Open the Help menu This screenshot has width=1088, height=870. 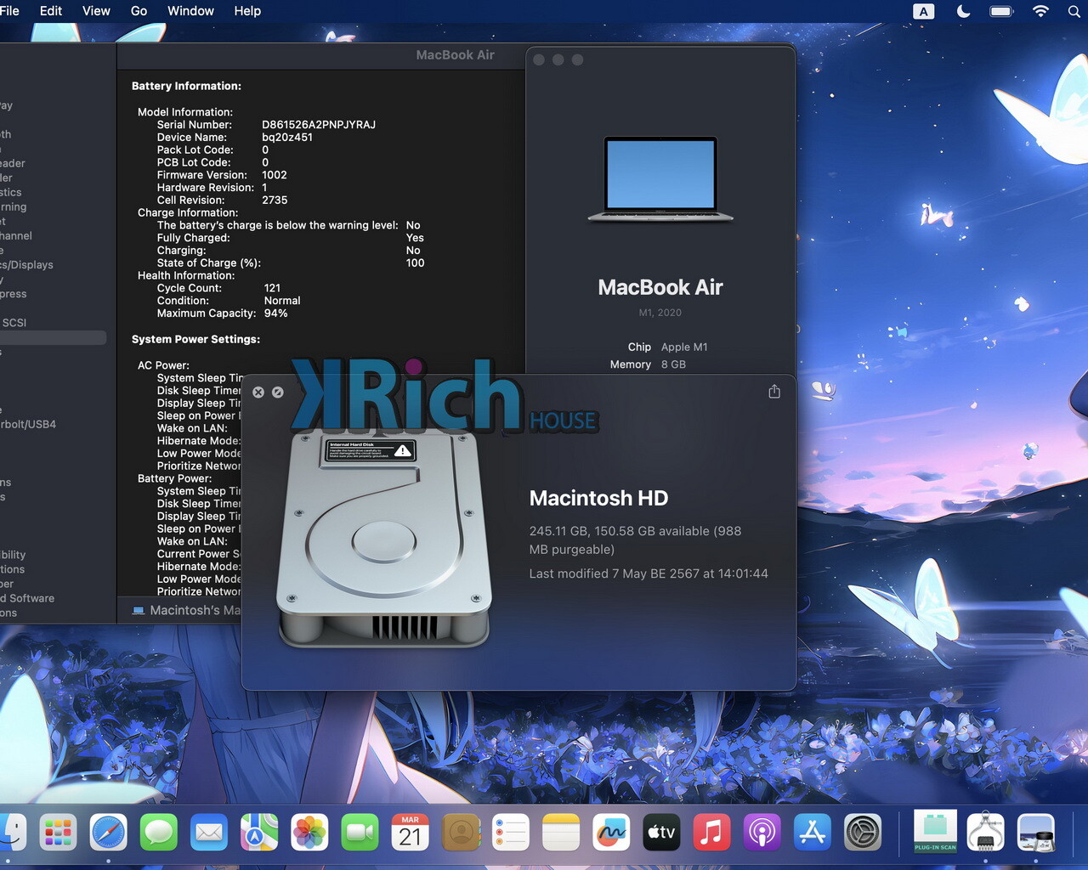click(247, 11)
